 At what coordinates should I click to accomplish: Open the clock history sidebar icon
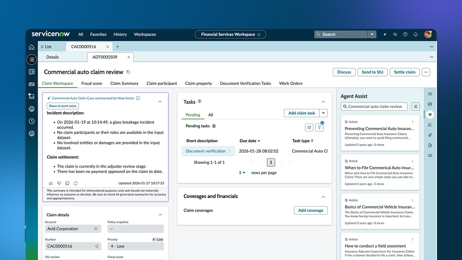(32, 121)
